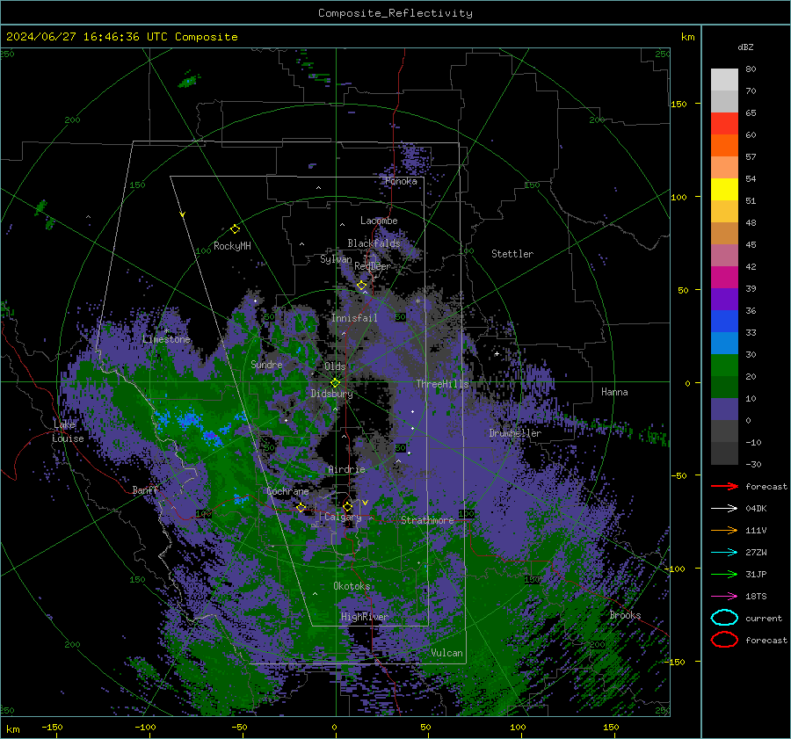Click the red forecast ellipse legend

pyautogui.click(x=724, y=640)
